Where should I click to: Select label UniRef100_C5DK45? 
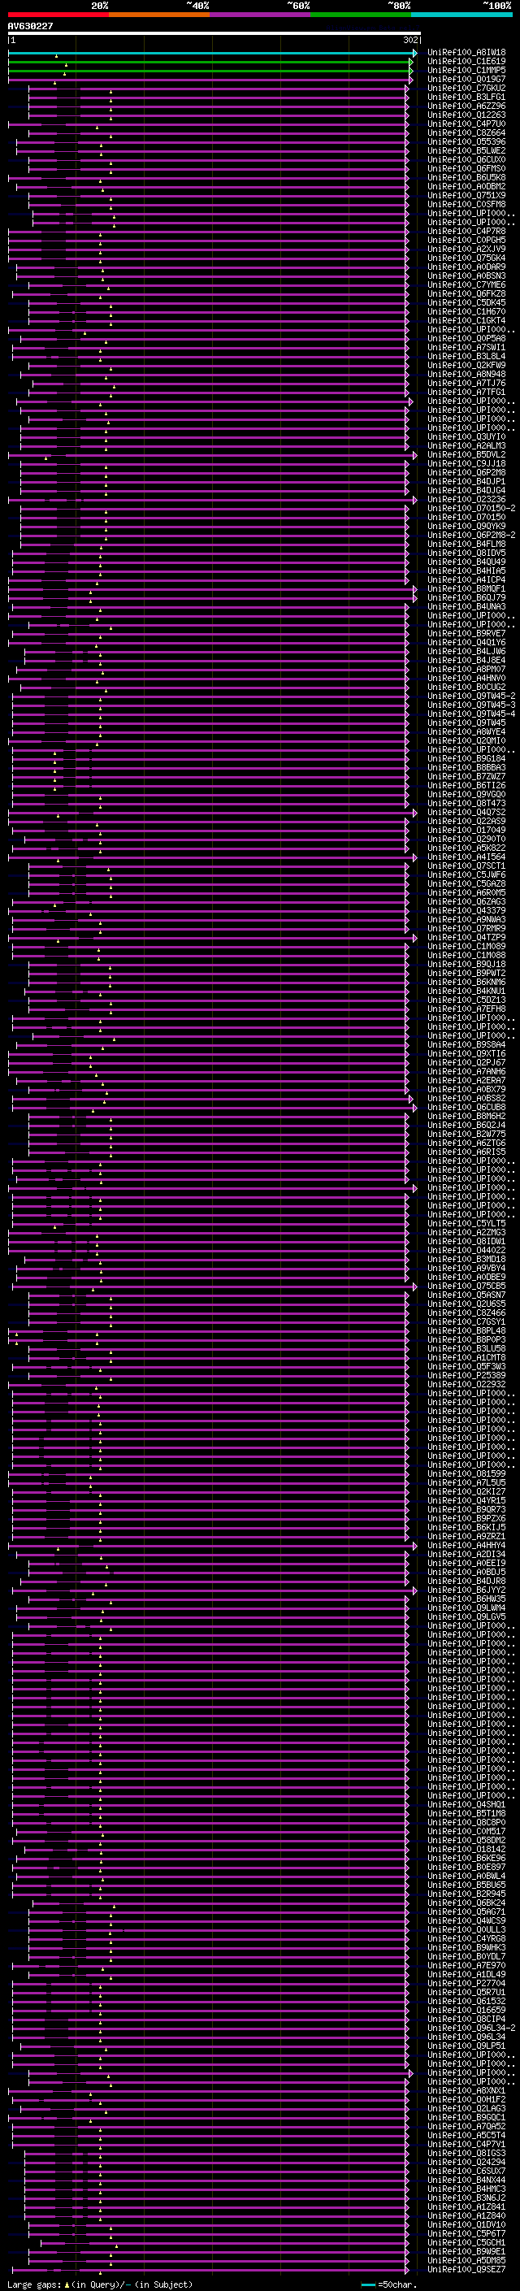click(x=466, y=302)
